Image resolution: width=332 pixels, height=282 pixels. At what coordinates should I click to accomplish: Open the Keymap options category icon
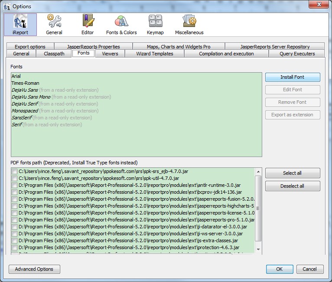(155, 25)
